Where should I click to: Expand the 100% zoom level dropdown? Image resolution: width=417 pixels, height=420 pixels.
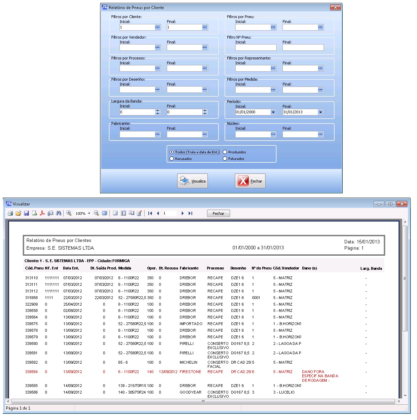[89, 213]
